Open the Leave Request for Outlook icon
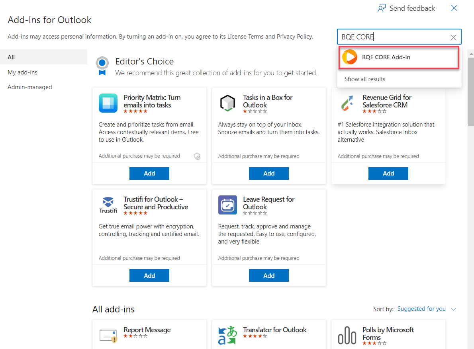This screenshot has height=349, width=474. [227, 205]
